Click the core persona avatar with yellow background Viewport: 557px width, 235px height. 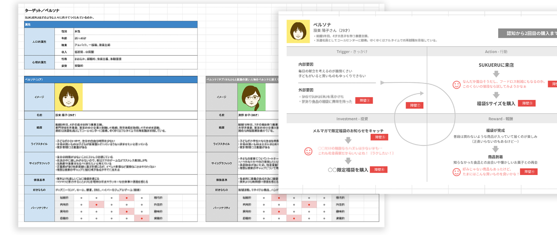(69, 97)
